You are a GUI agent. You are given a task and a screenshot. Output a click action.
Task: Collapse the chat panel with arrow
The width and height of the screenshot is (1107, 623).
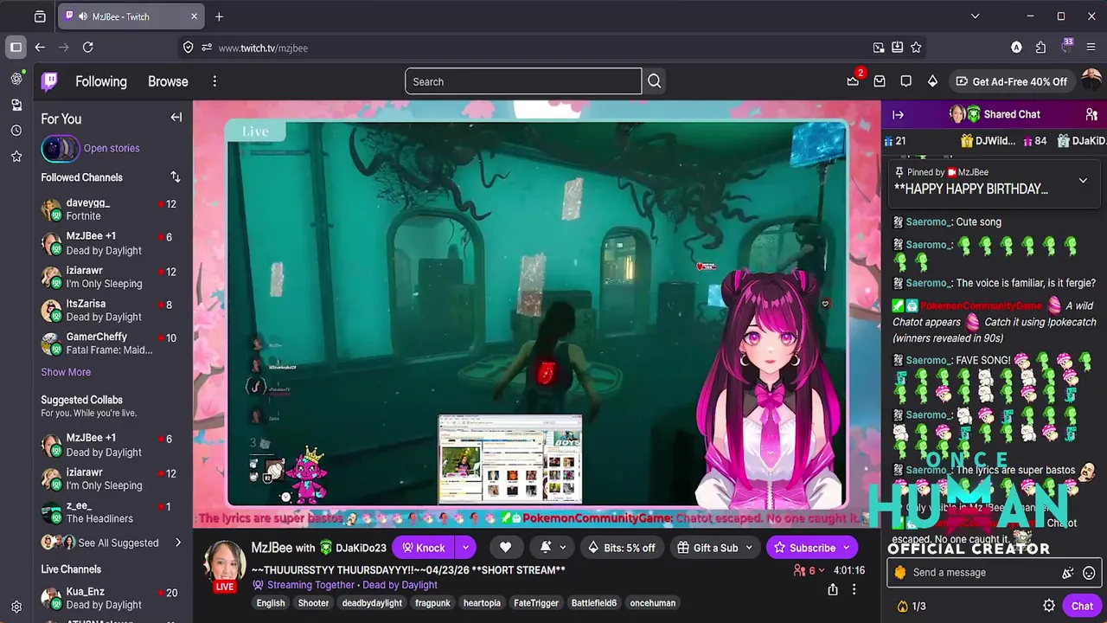click(x=898, y=114)
